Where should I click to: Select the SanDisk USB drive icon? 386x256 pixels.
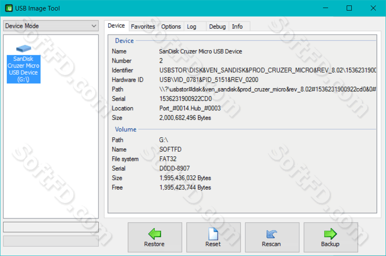coord(24,49)
